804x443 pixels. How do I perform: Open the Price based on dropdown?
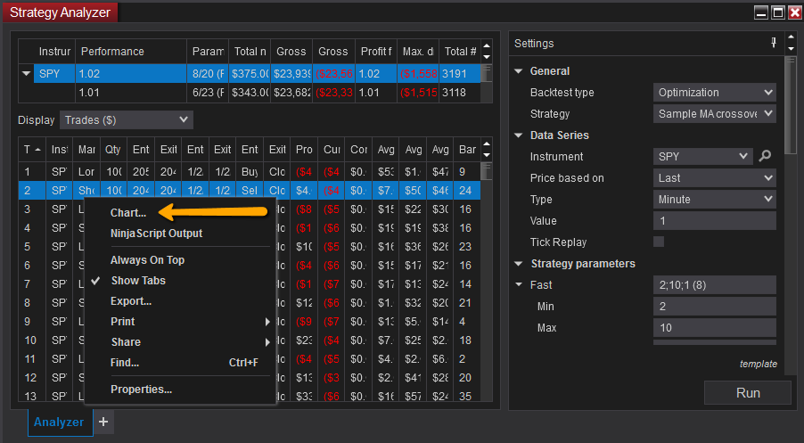[714, 178]
